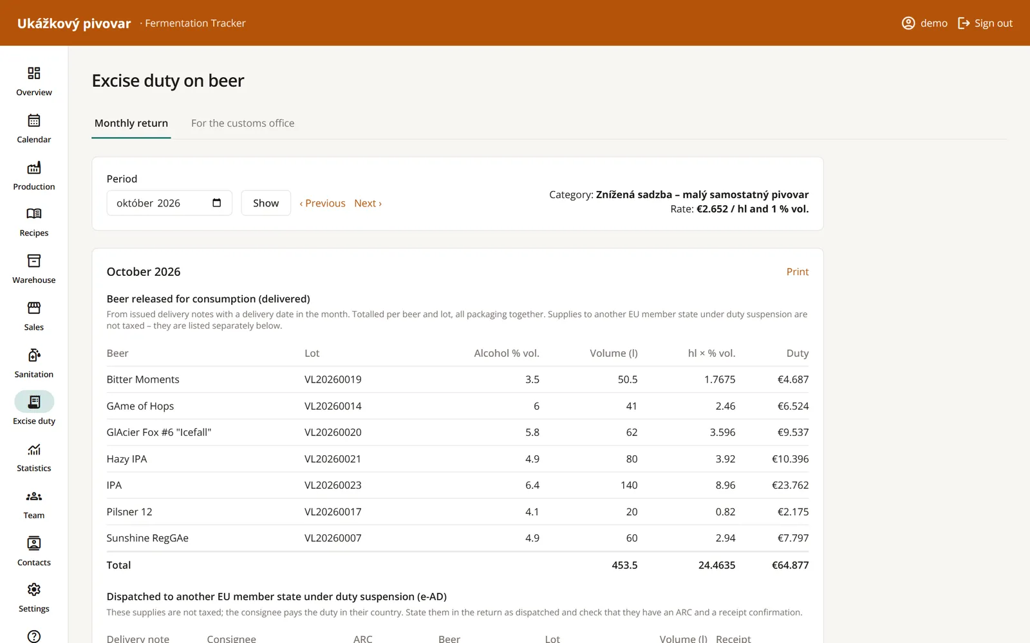
Task: Open Statistics chart icon
Action: [x=34, y=449]
